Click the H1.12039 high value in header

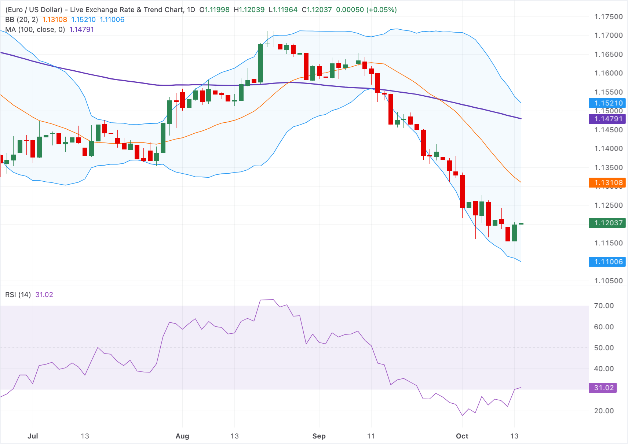pos(249,10)
